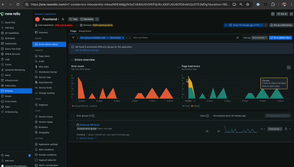Open the Frontend entity name dropdown

[51, 19]
